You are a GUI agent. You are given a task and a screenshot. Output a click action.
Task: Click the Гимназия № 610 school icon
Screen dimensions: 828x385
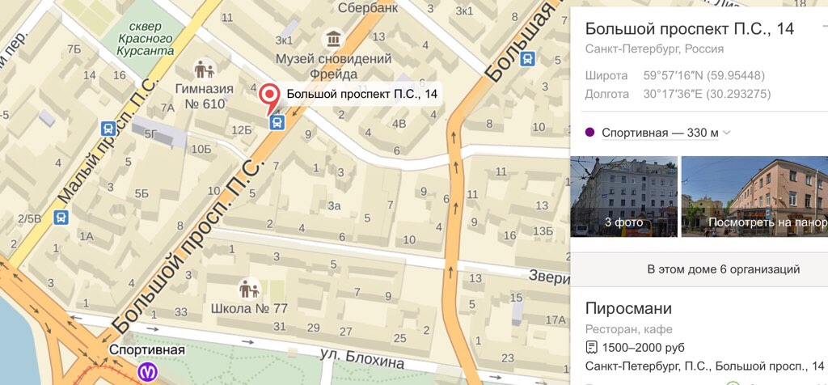coord(205,69)
